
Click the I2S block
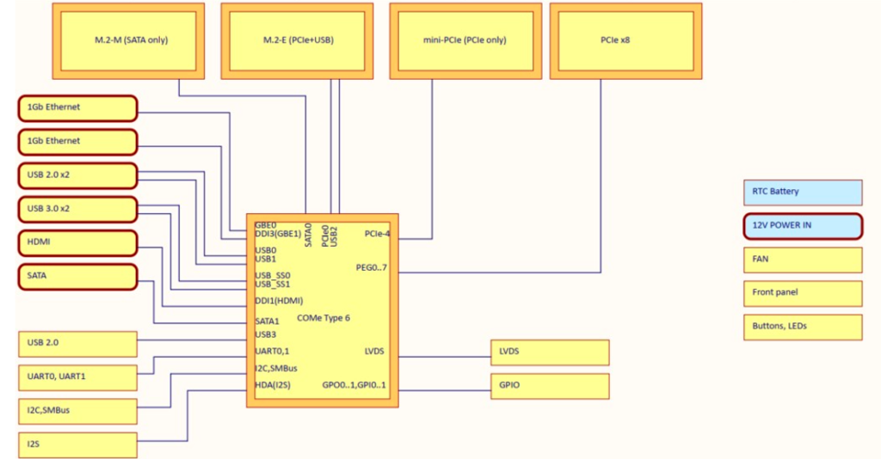pos(77,444)
